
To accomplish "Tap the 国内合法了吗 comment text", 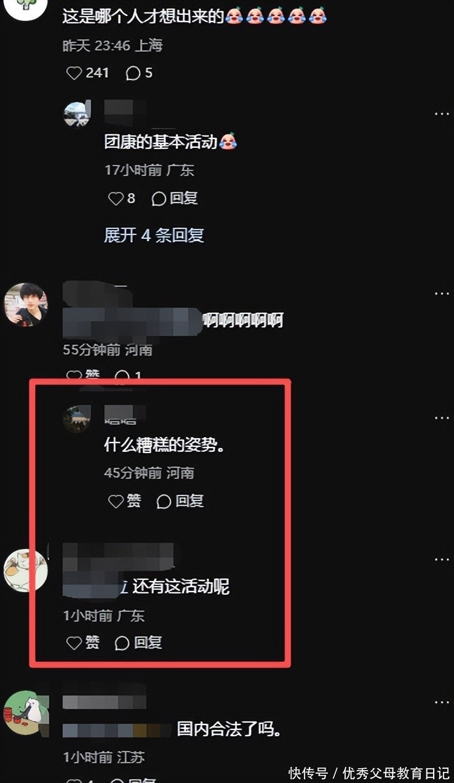I will coord(229,730).
